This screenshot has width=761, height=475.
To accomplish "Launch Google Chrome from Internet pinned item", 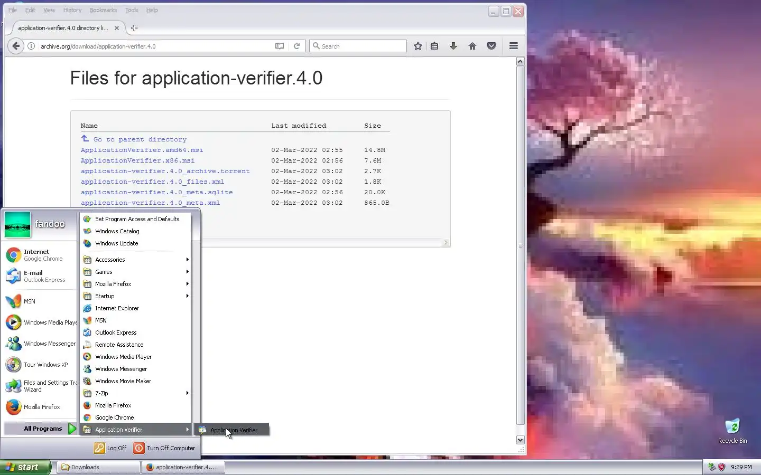I will point(40,255).
